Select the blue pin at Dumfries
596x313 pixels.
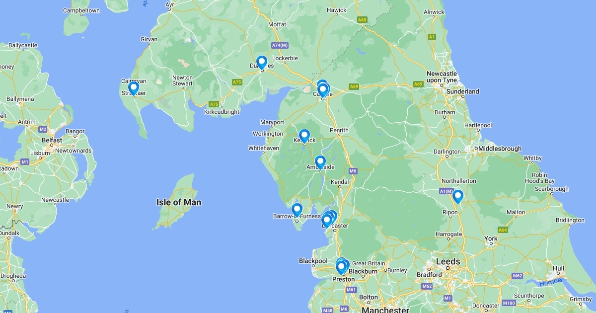pos(262,63)
